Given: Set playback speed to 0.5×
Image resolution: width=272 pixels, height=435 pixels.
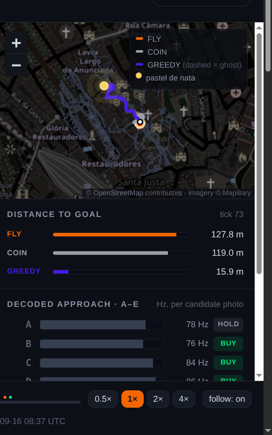Looking at the screenshot, I should 103,399.
